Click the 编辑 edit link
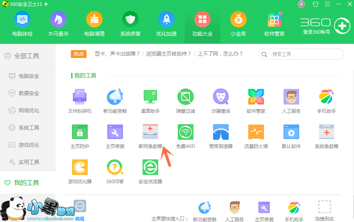Image resolution: width=354 pixels, height=222 pixels. coord(79,218)
